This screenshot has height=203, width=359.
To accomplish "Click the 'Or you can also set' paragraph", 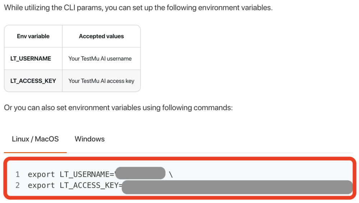I will [118, 108].
